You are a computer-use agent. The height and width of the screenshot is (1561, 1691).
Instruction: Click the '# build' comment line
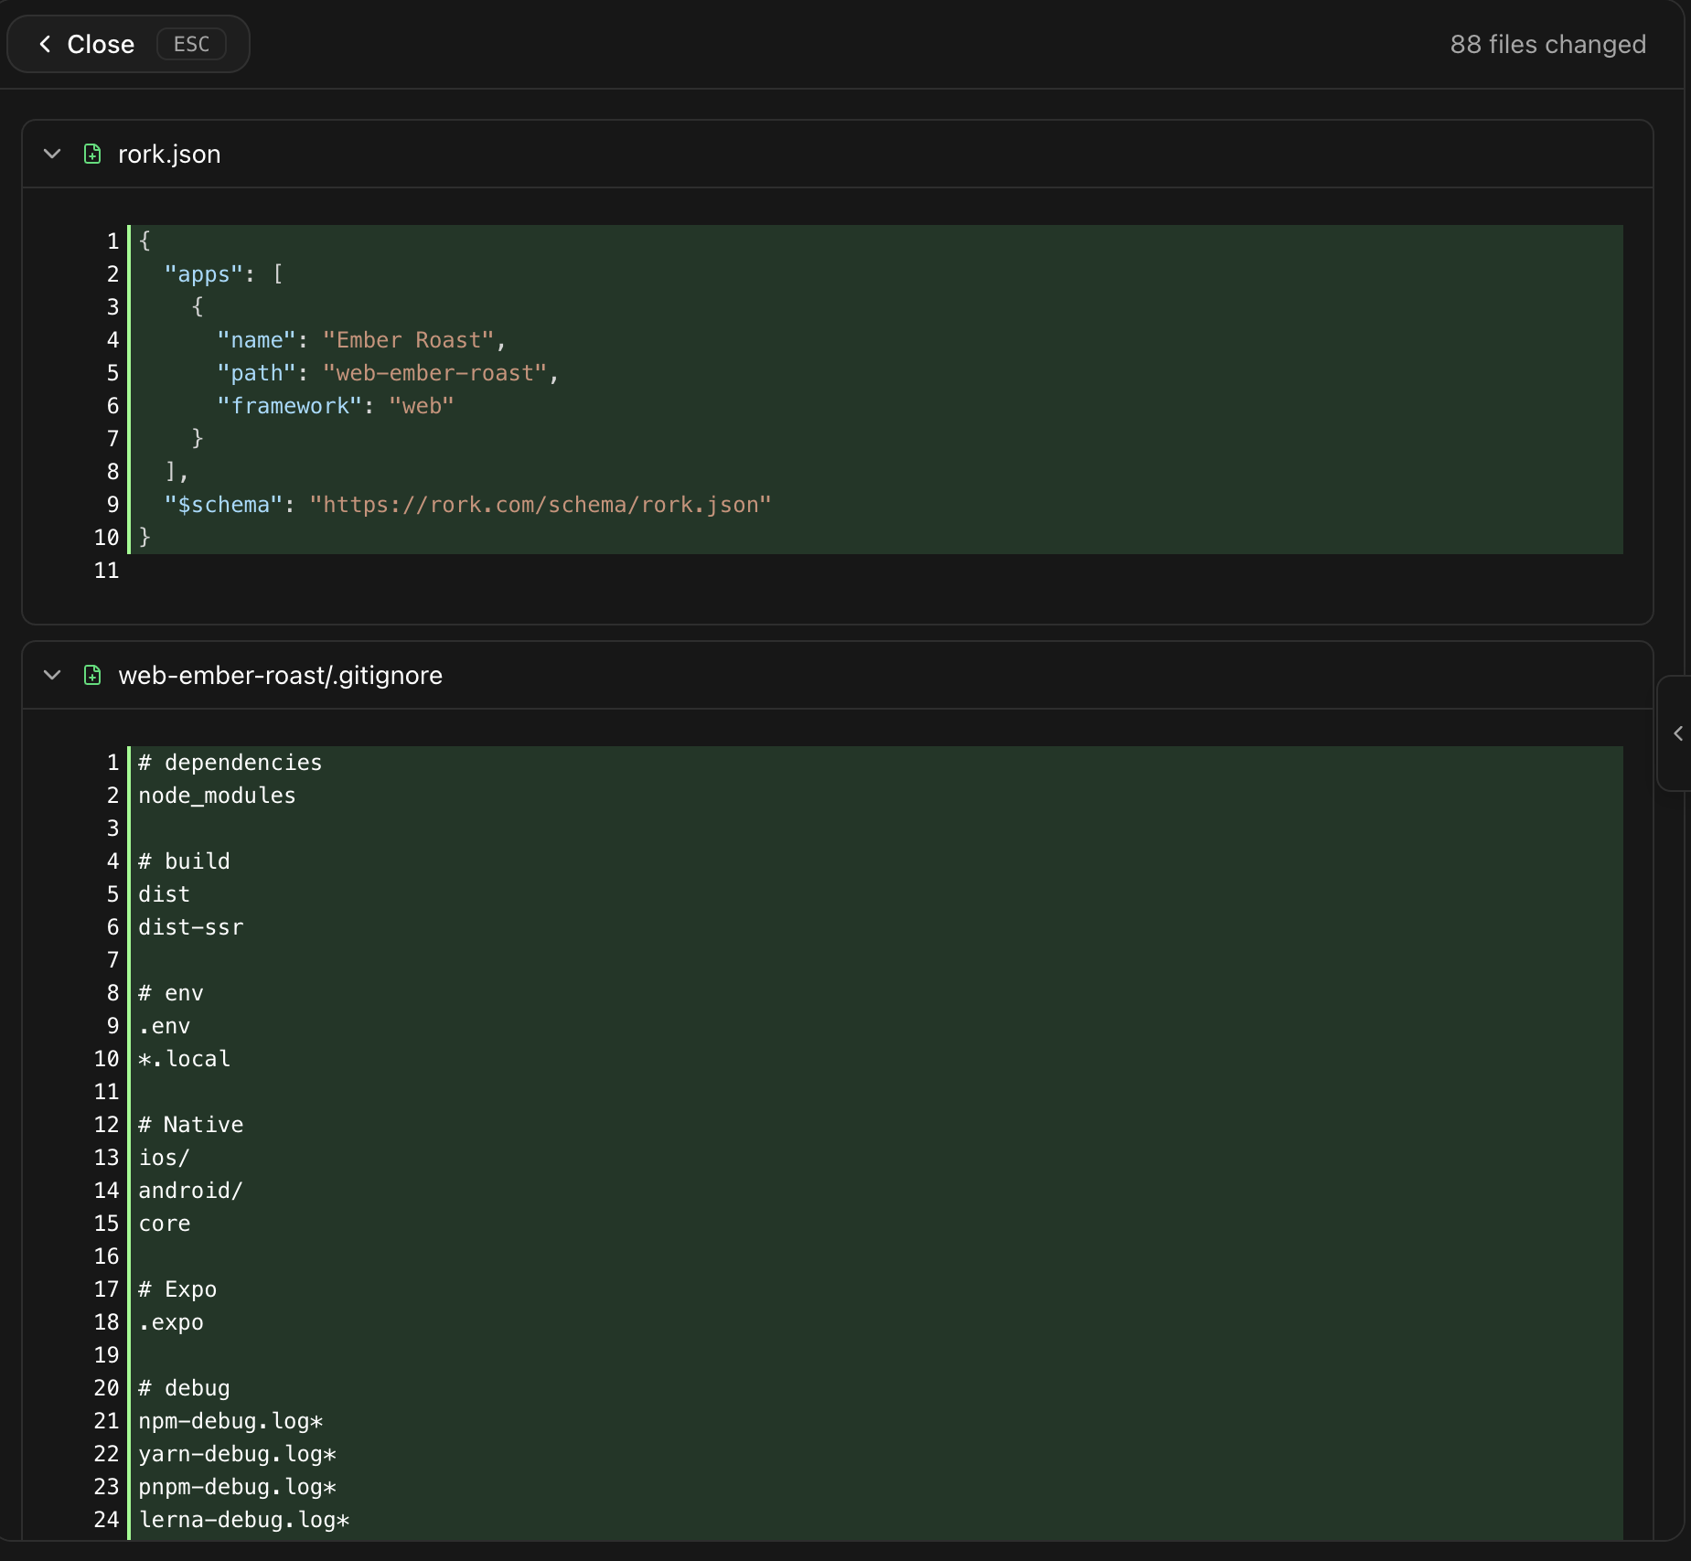pyautogui.click(x=876, y=861)
